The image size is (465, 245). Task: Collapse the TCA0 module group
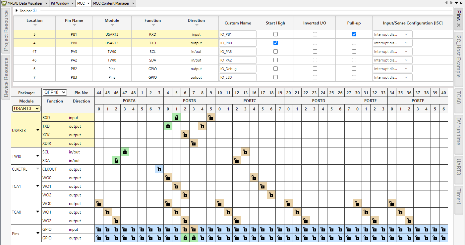37,212
